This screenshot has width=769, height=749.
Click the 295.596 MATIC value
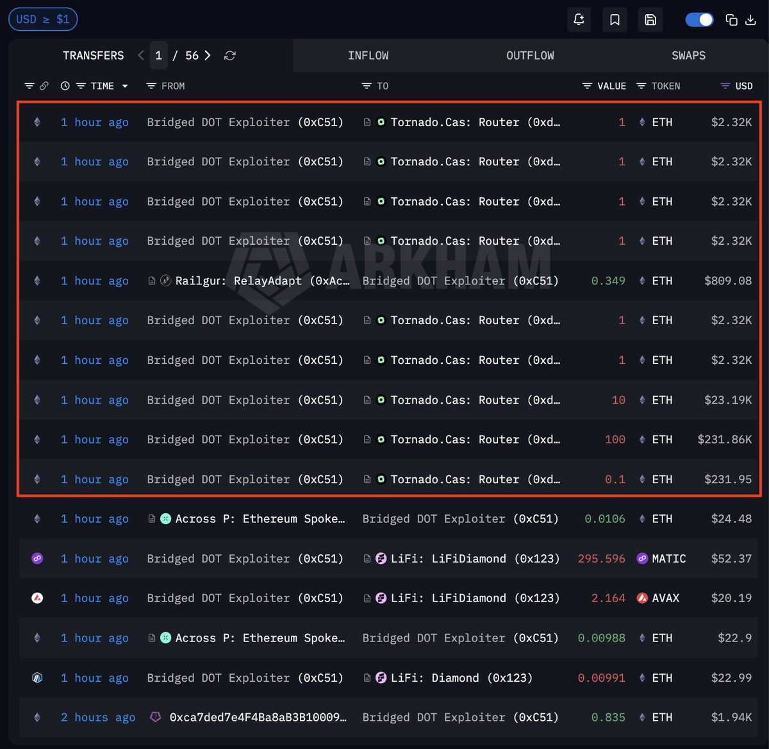click(602, 559)
